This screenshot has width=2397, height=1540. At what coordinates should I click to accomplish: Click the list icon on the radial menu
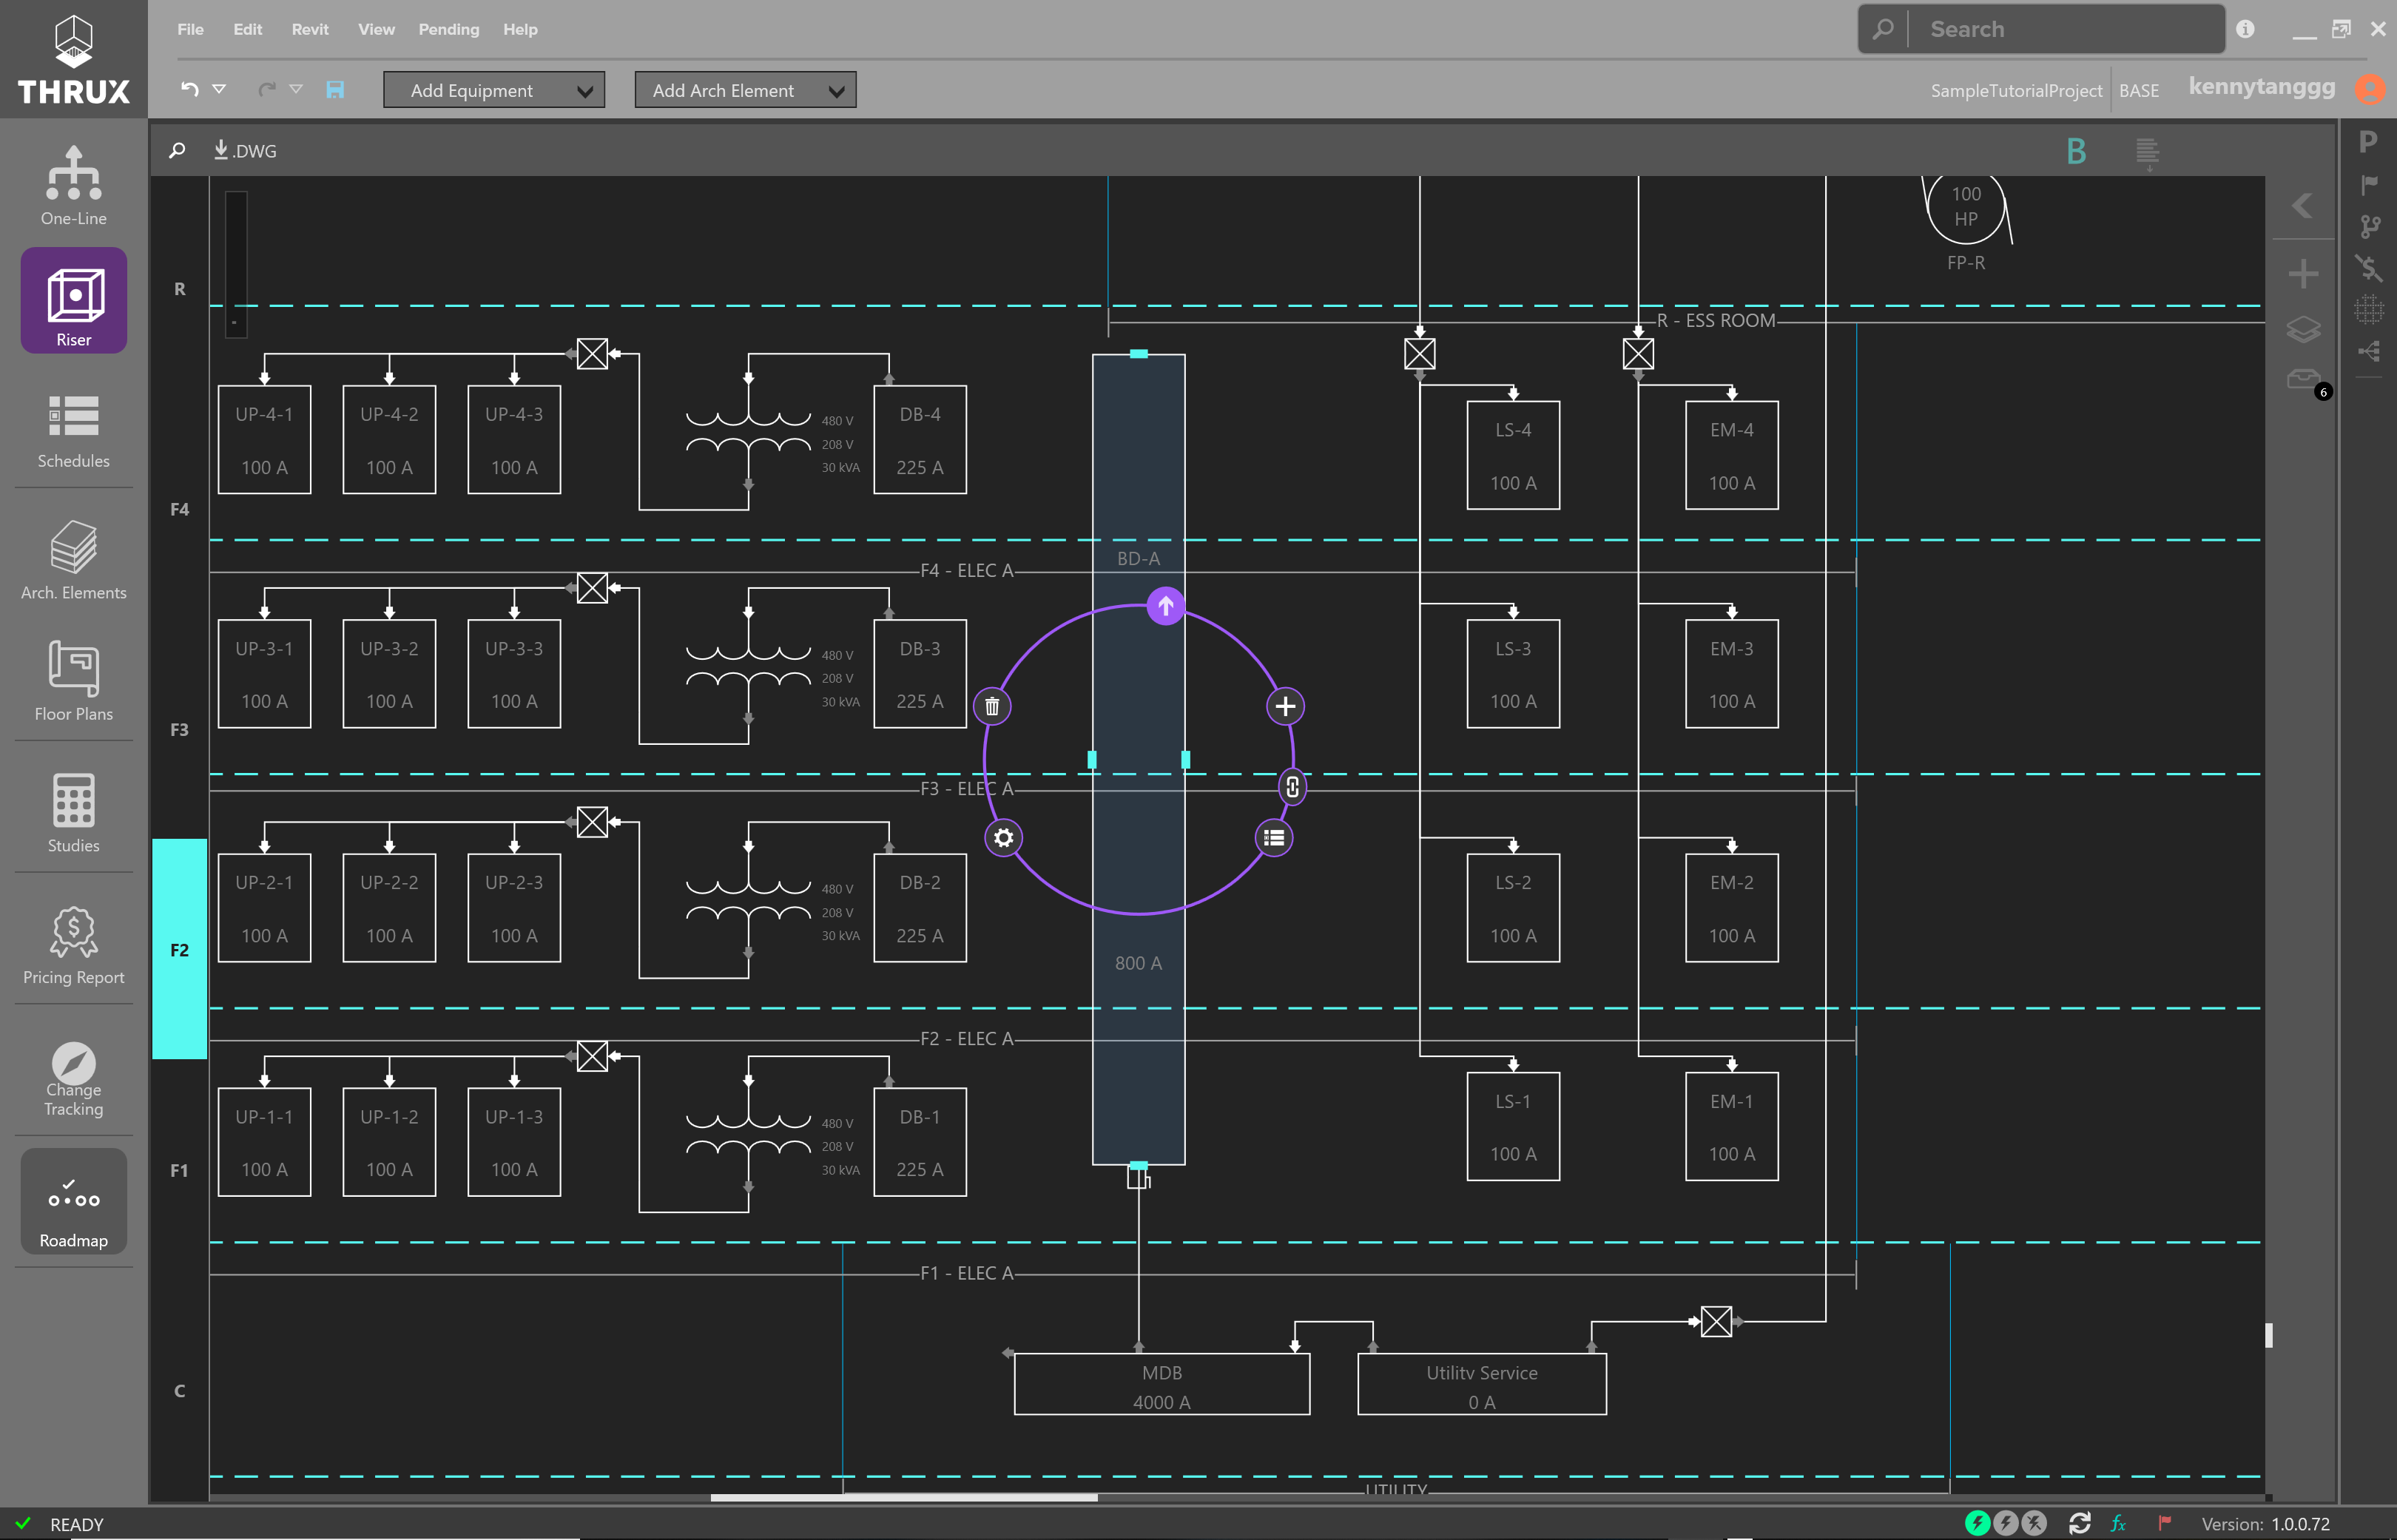[1273, 838]
